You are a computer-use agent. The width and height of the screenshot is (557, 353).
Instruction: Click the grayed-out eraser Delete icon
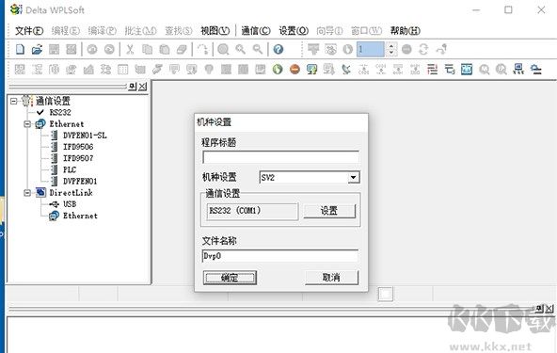pyautogui.click(x=182, y=49)
